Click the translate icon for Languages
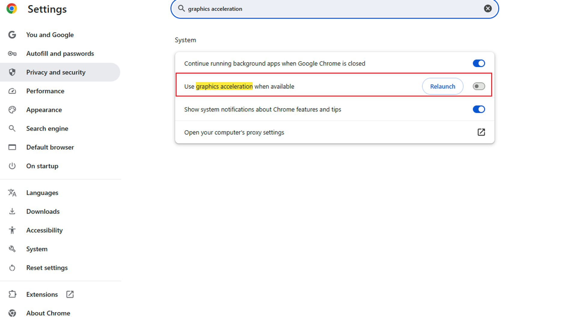Viewport: 587px width, 322px height. pos(12,193)
